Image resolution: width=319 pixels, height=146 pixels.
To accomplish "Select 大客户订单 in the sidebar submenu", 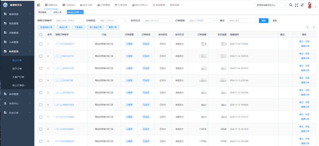I will point(18,77).
